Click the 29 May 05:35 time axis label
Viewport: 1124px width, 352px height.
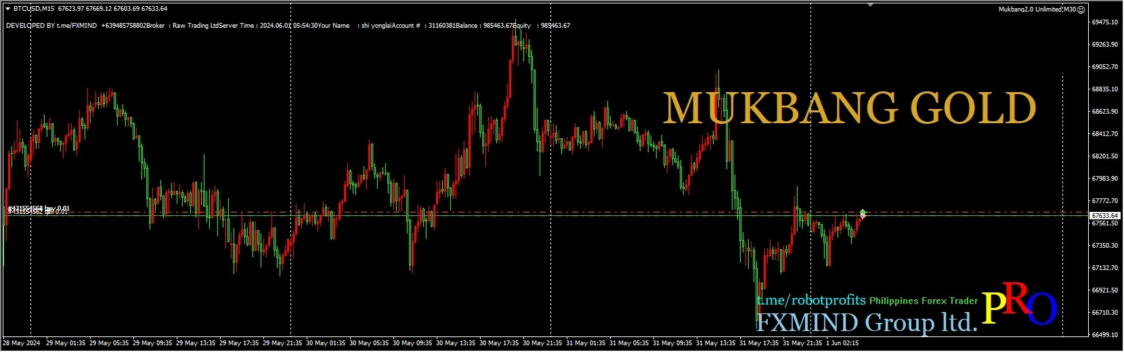109,343
